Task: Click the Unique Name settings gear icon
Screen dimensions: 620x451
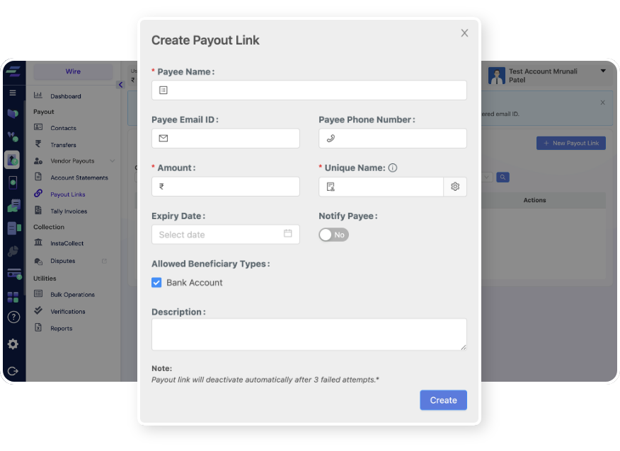Action: click(x=455, y=187)
